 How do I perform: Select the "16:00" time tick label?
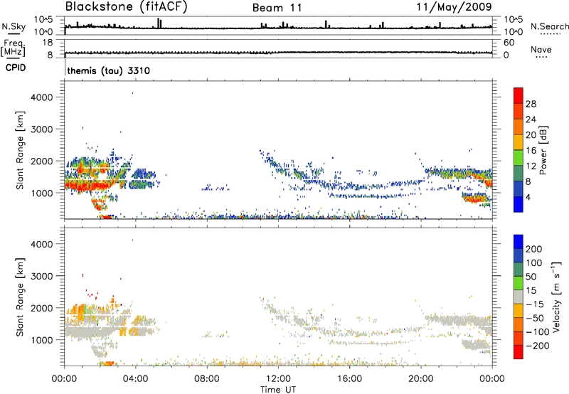[349, 379]
